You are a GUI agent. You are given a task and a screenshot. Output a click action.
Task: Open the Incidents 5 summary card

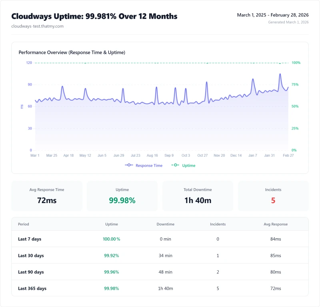(x=273, y=196)
